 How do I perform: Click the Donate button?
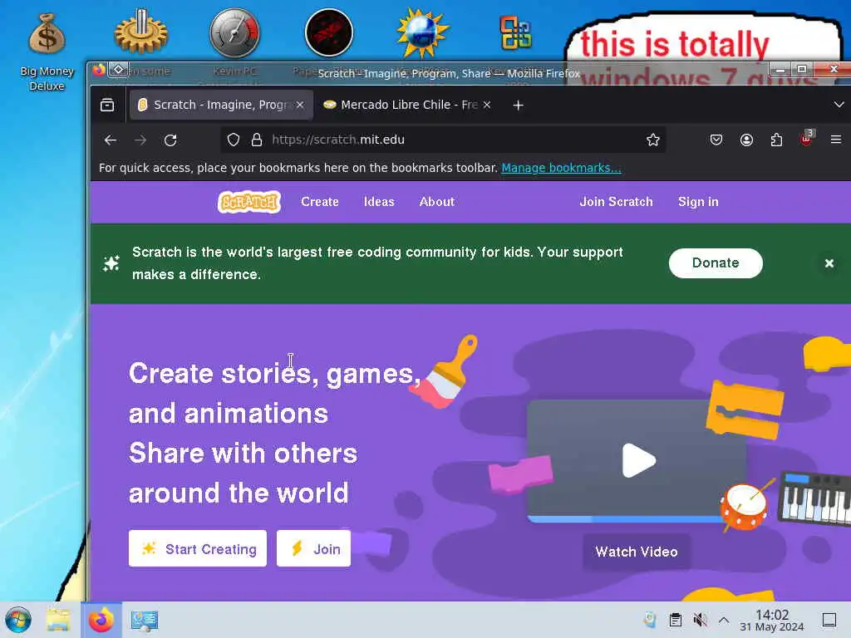click(x=716, y=263)
